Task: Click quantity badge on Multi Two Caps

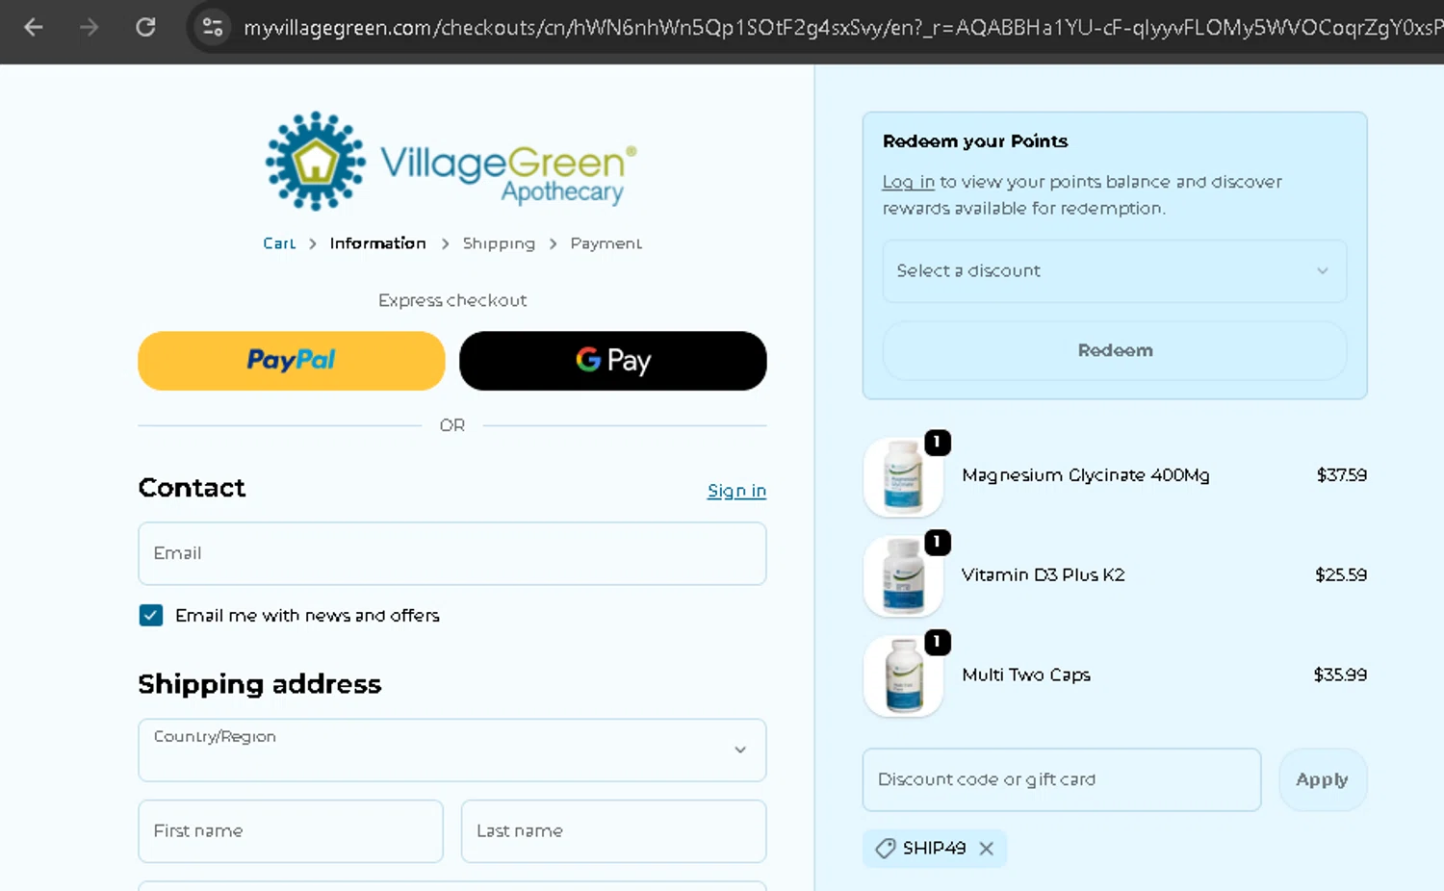Action: [x=938, y=642]
